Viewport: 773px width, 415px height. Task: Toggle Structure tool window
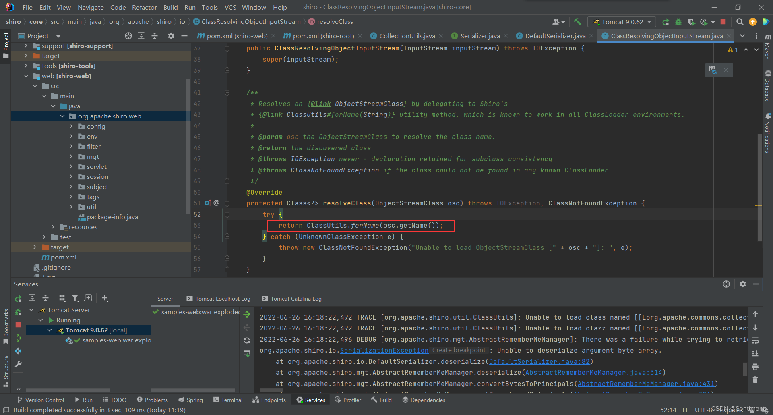pyautogui.click(x=6, y=371)
